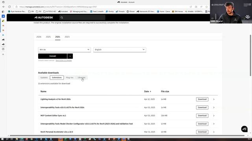The width and height of the screenshot is (252, 141).
Task: Expand chevron for MEP Content Editor Sync
Action: coord(214,116)
